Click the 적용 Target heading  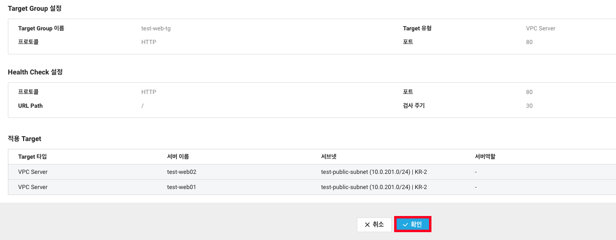tap(25, 139)
